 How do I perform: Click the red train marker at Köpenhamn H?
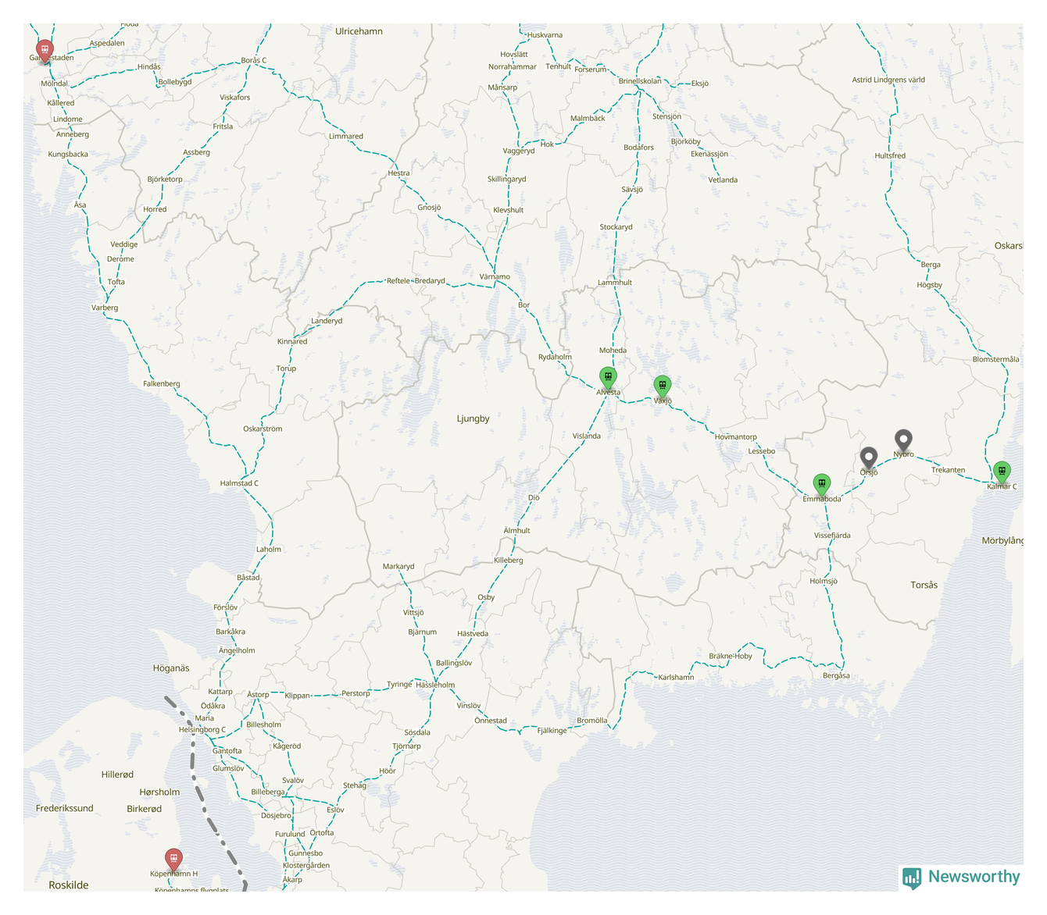173,860
